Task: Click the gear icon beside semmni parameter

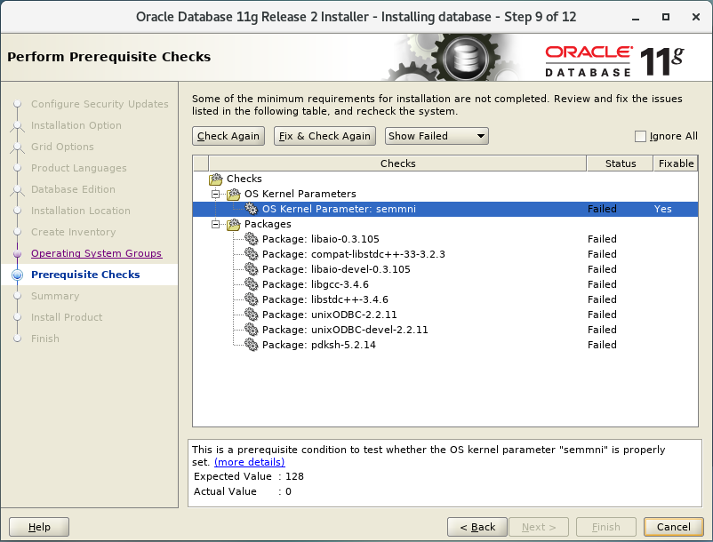Action: [x=251, y=209]
